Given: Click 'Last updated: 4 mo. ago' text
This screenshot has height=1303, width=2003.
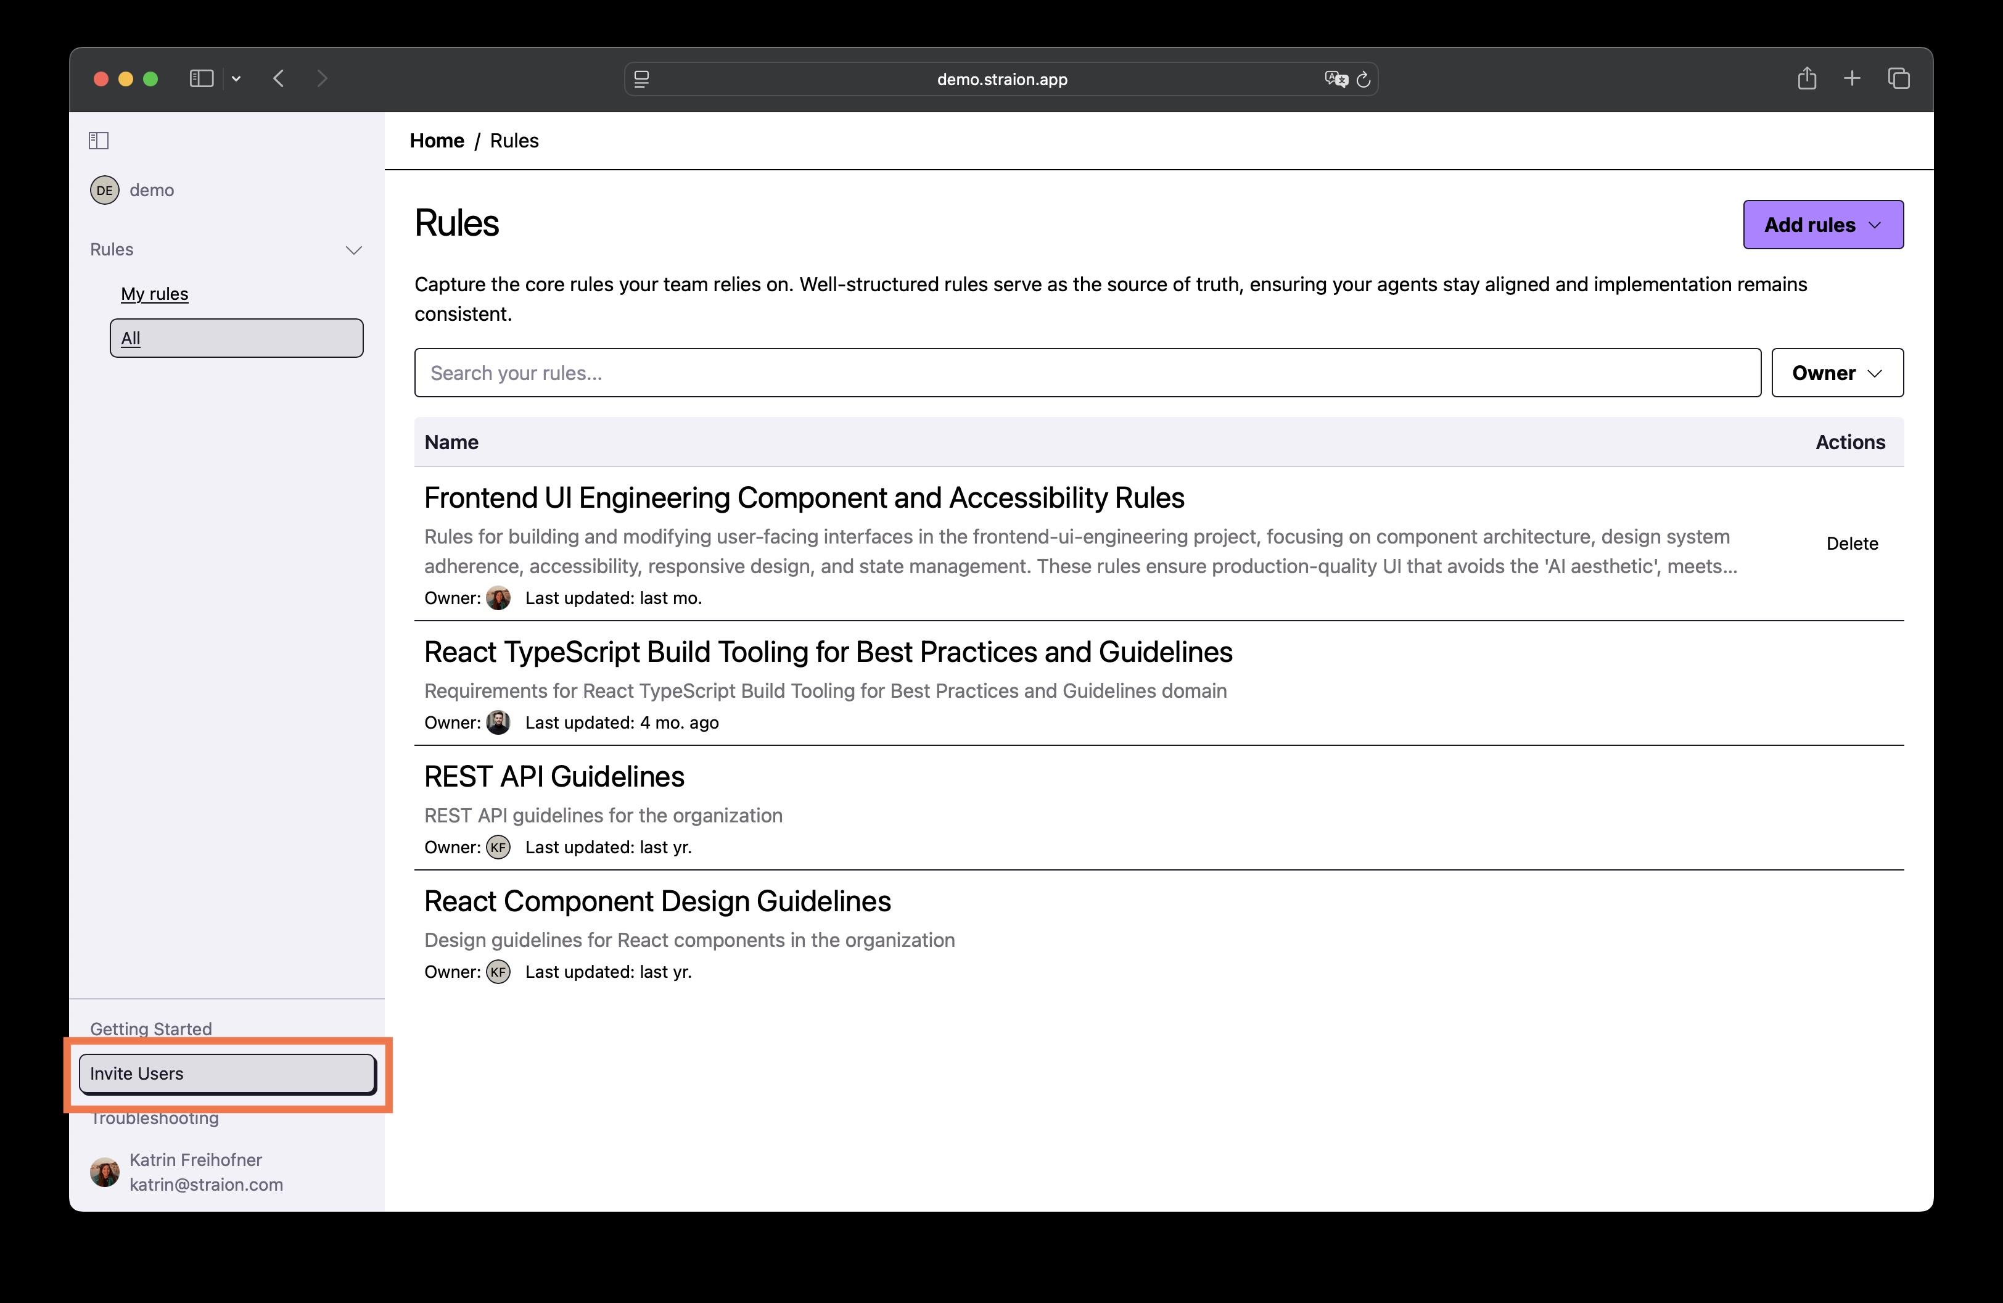Looking at the screenshot, I should [x=622, y=722].
